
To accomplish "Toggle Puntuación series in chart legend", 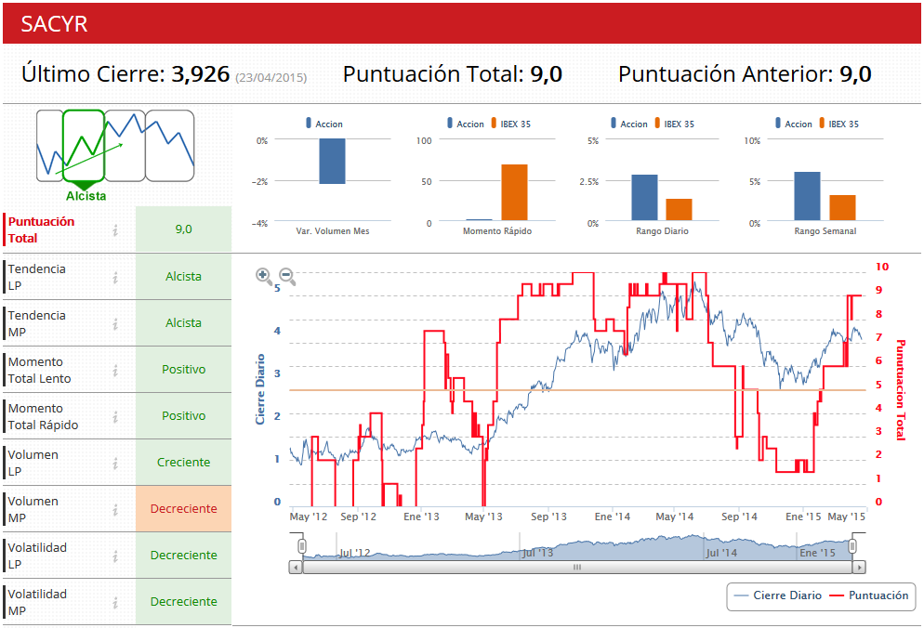I will coord(868,595).
